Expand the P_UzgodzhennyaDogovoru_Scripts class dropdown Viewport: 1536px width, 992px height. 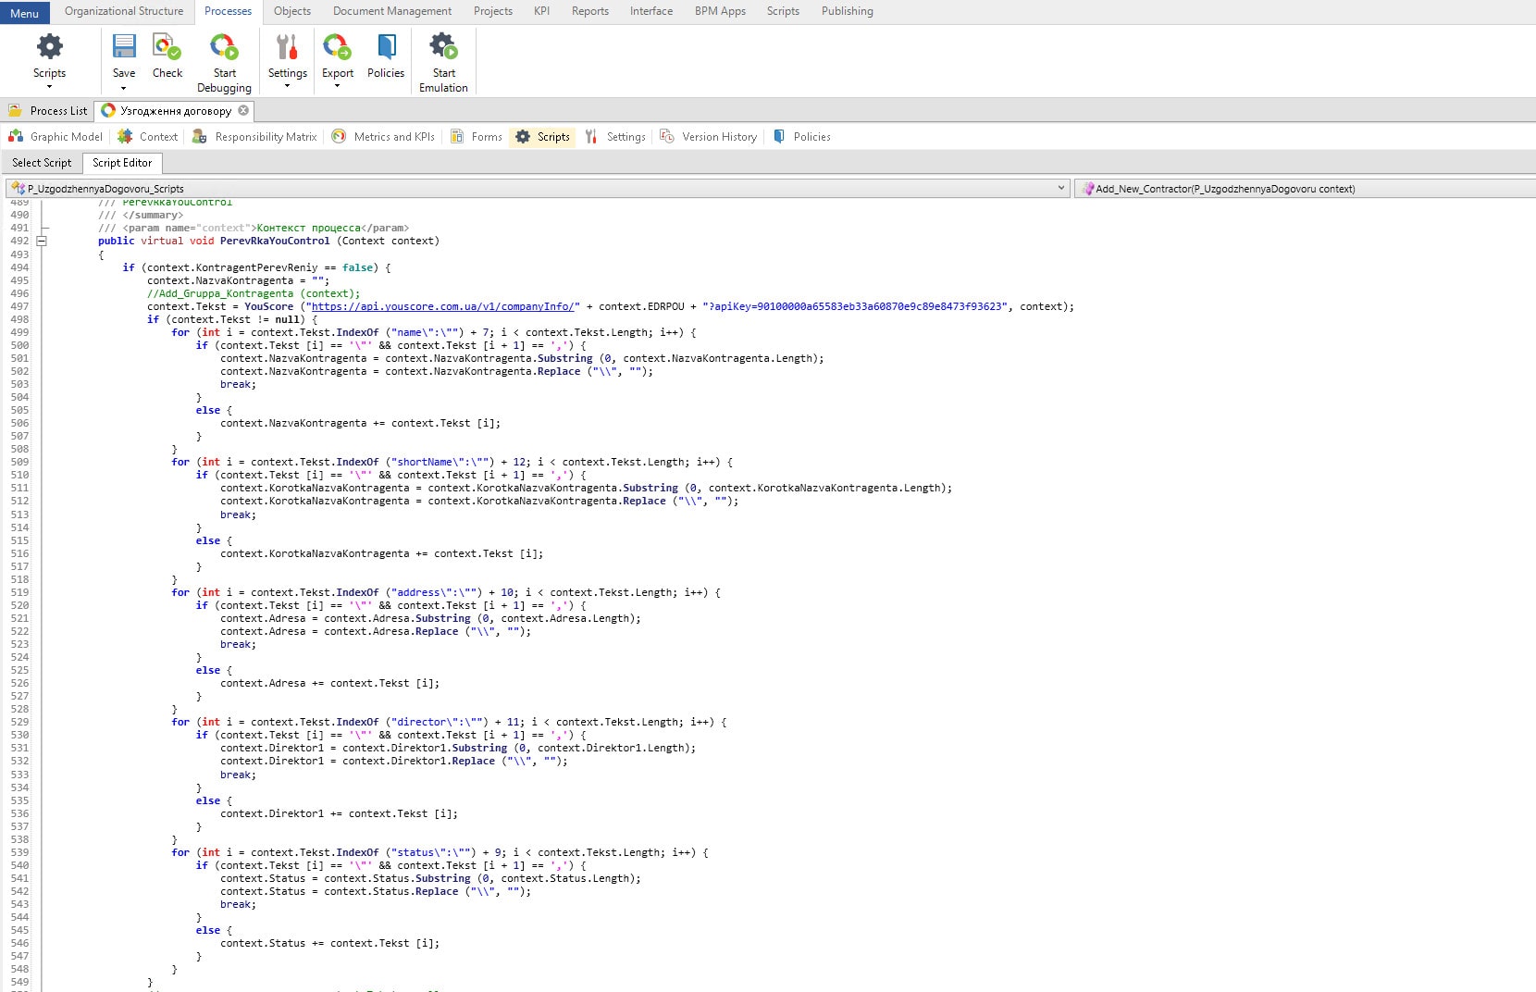point(1061,189)
